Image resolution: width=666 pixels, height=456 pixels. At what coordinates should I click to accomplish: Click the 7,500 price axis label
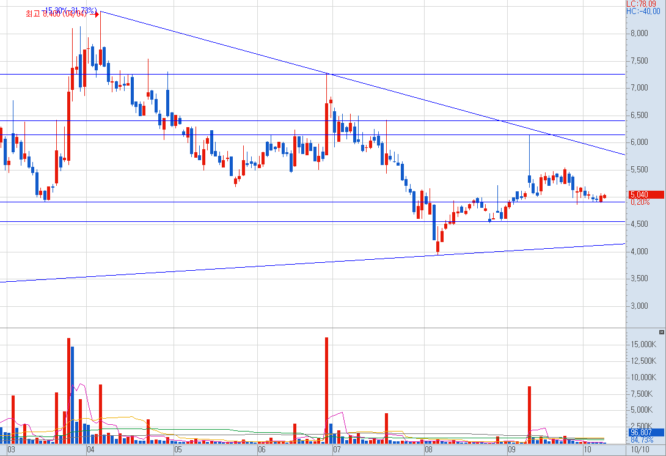pos(639,61)
